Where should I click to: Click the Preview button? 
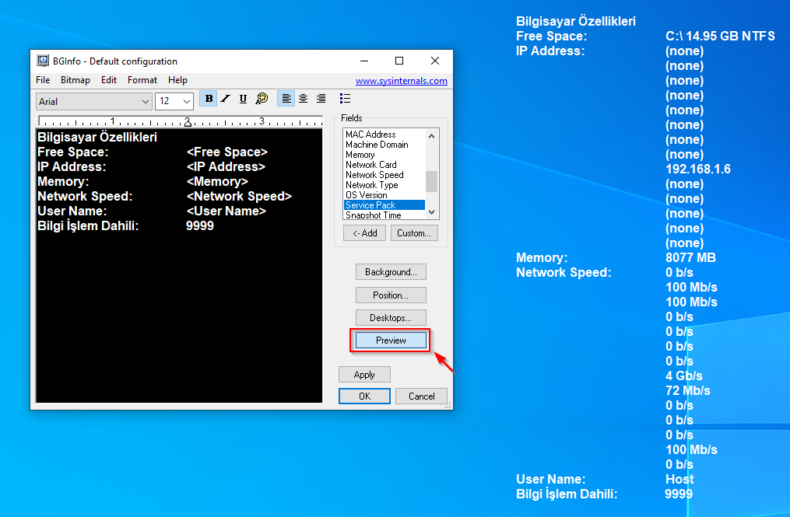[391, 341]
